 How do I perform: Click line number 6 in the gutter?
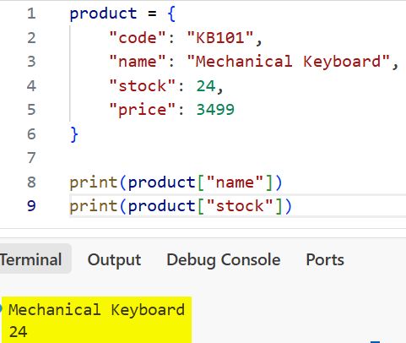tap(31, 133)
